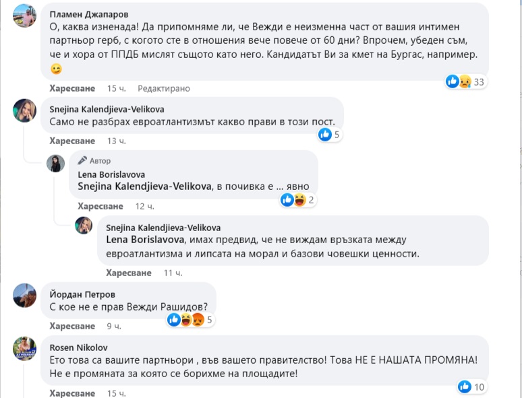Show the 10 likes on Rosen Nikolov's comment
This screenshot has width=522, height=398.
471,387
